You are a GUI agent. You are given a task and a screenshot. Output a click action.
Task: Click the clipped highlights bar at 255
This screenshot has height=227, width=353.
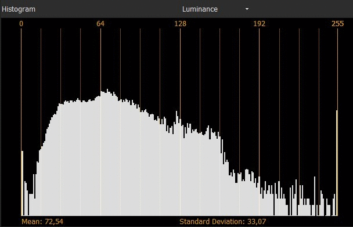pos(337,163)
